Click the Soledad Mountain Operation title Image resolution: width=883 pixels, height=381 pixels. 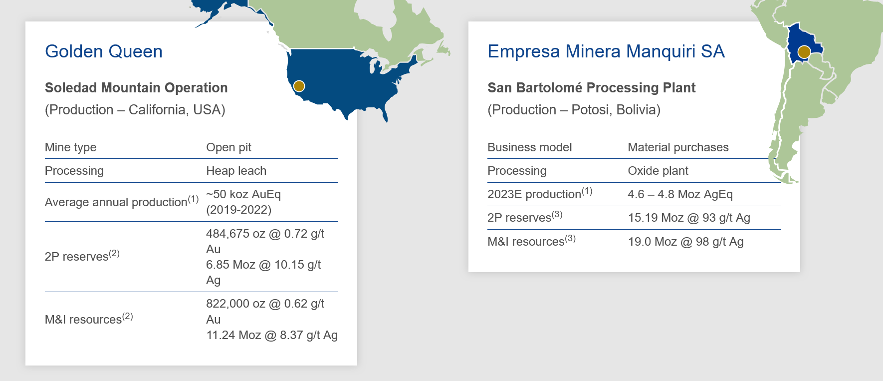pos(136,88)
